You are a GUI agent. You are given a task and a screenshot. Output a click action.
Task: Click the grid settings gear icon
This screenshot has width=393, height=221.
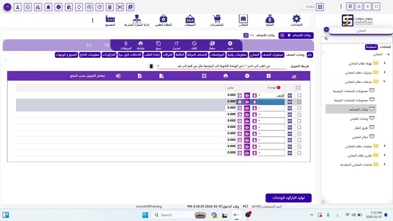pyautogui.click(x=204, y=76)
